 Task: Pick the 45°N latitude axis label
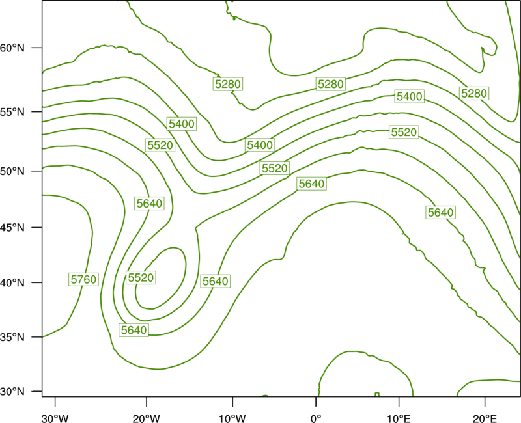click(x=12, y=227)
